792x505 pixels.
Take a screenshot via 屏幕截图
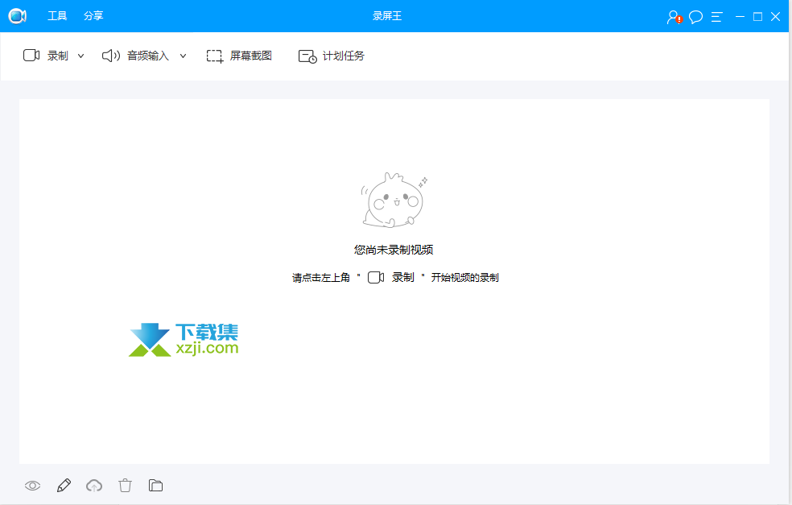click(251, 56)
